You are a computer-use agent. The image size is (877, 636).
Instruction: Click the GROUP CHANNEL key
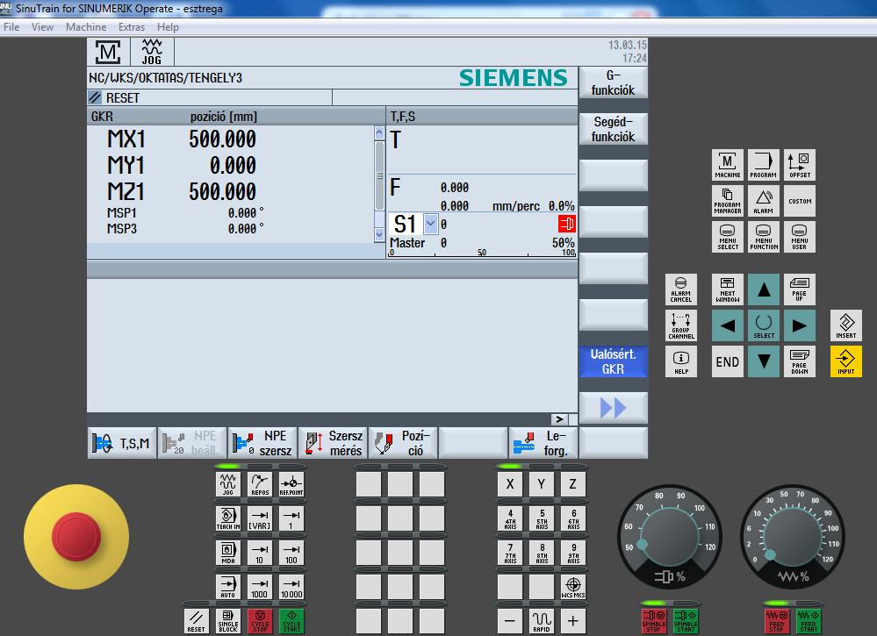click(680, 325)
